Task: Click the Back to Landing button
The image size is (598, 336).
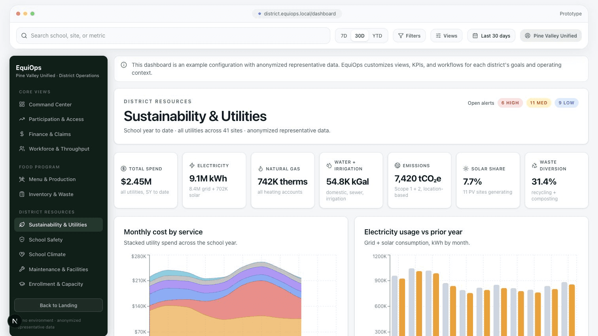Action: [59, 305]
